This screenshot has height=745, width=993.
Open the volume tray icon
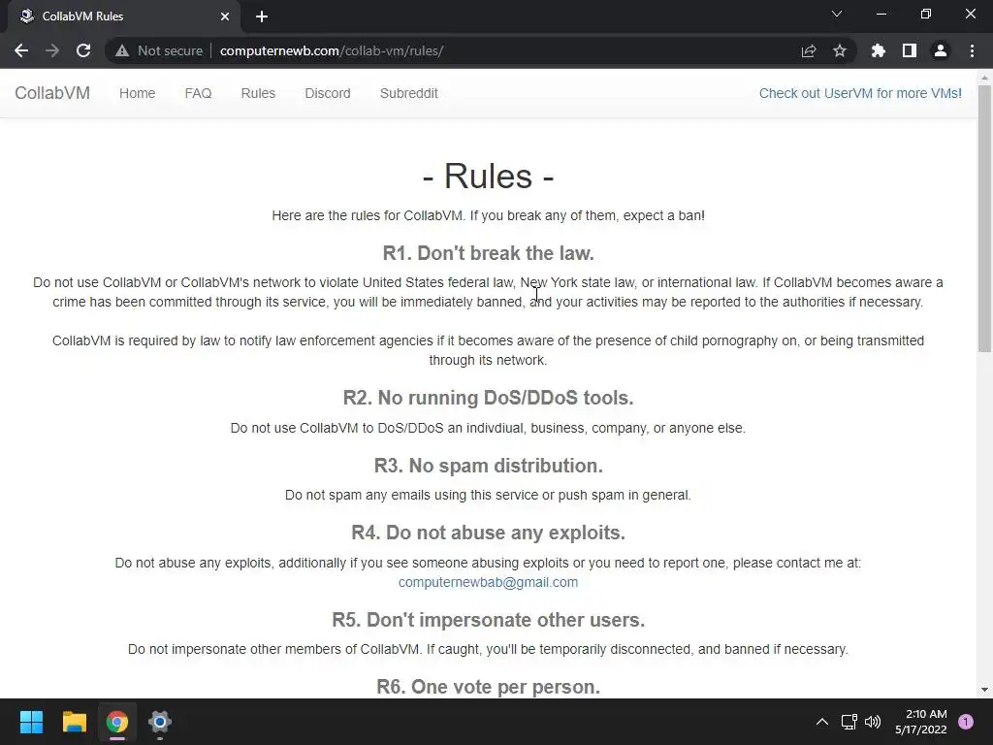[873, 722]
